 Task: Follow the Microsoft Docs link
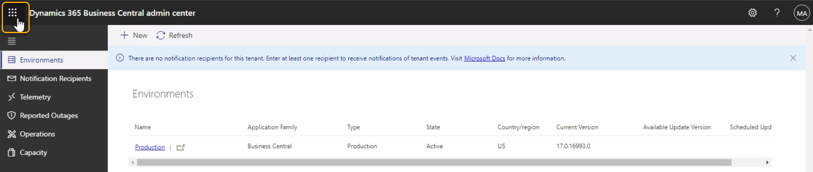484,58
